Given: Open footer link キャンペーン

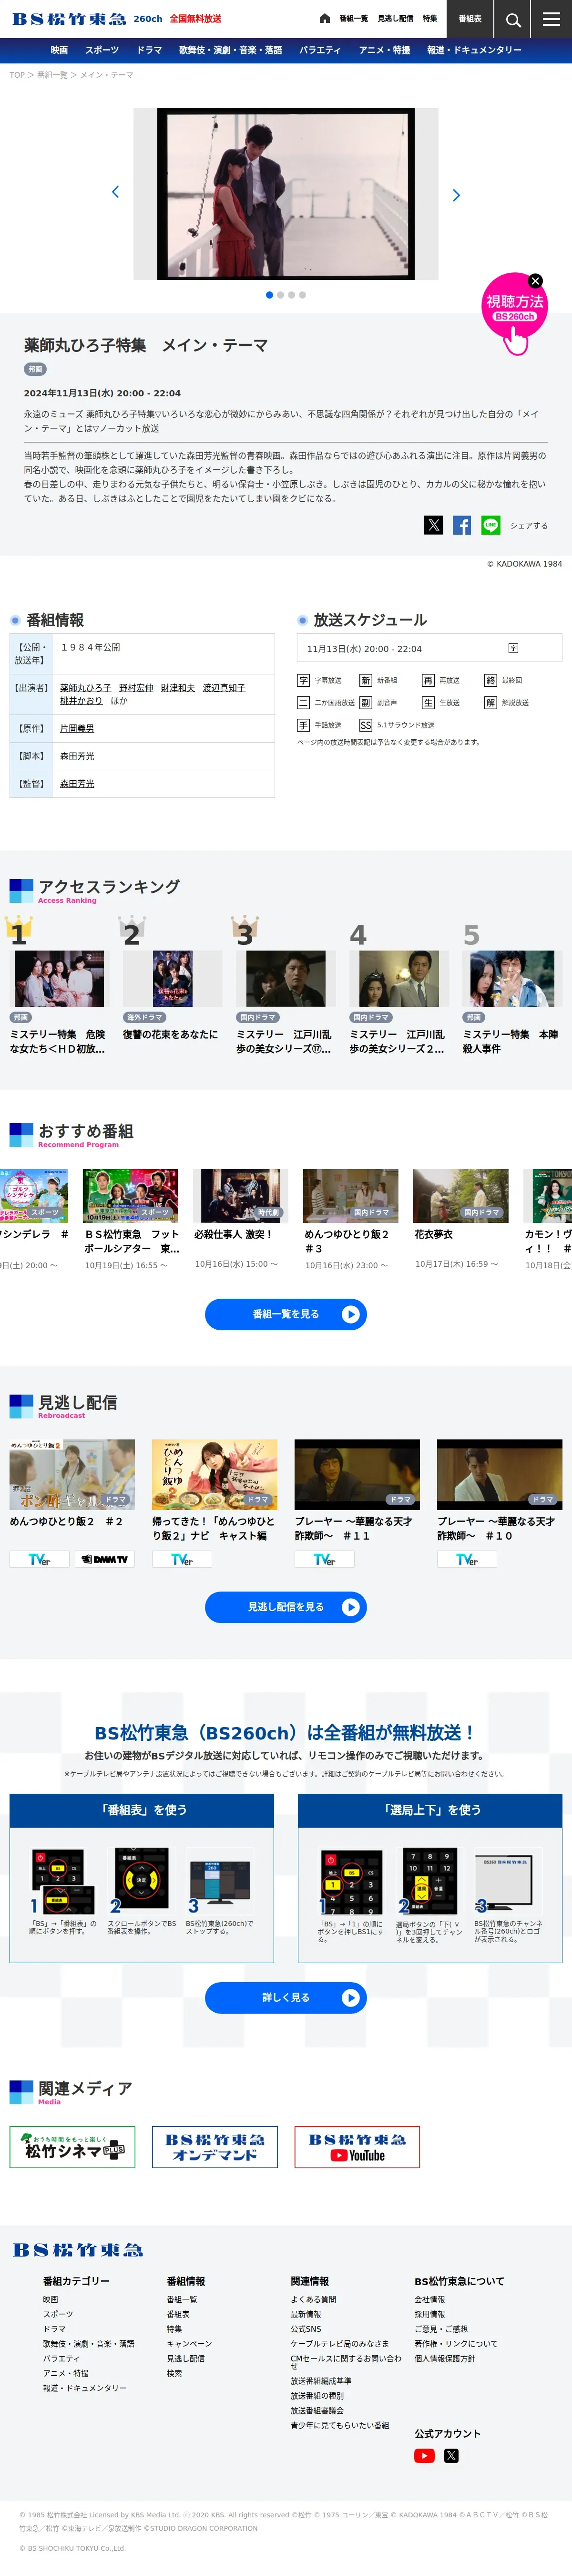Looking at the screenshot, I should coord(189,2344).
